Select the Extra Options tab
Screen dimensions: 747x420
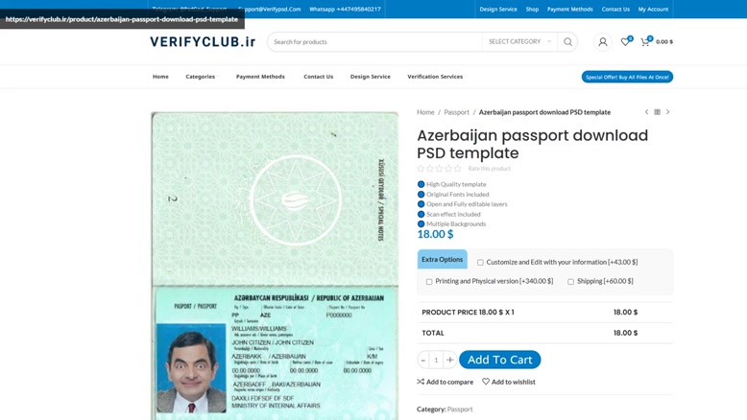[442, 259]
